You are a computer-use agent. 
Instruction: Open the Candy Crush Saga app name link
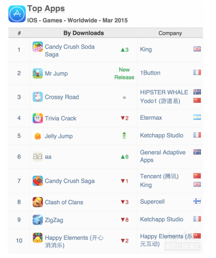tap(69, 181)
